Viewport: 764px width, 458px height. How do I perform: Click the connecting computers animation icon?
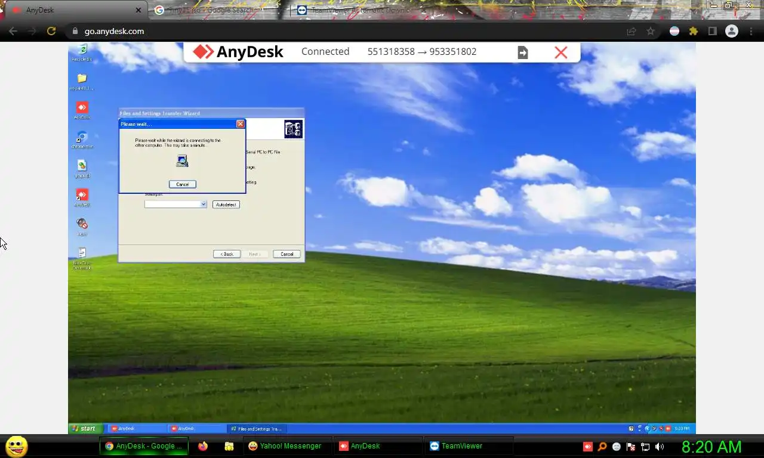pyautogui.click(x=182, y=160)
